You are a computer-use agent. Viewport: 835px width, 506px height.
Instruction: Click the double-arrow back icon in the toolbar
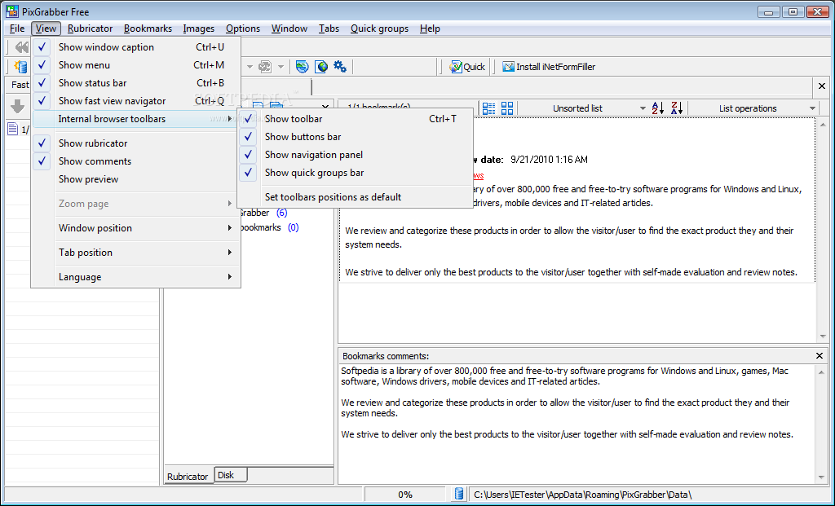click(x=21, y=47)
